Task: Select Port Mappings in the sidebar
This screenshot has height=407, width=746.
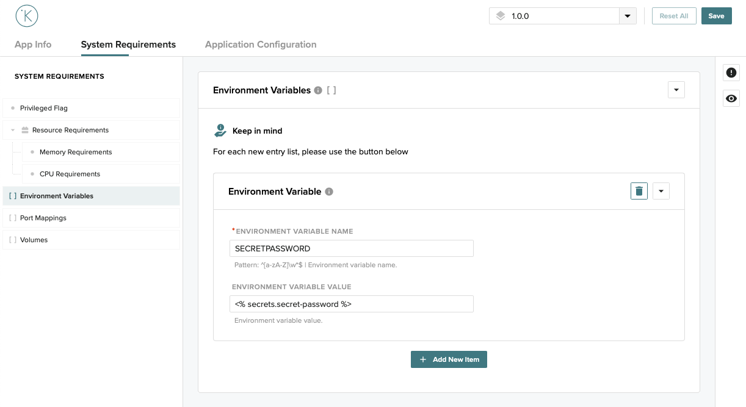Action: click(43, 218)
